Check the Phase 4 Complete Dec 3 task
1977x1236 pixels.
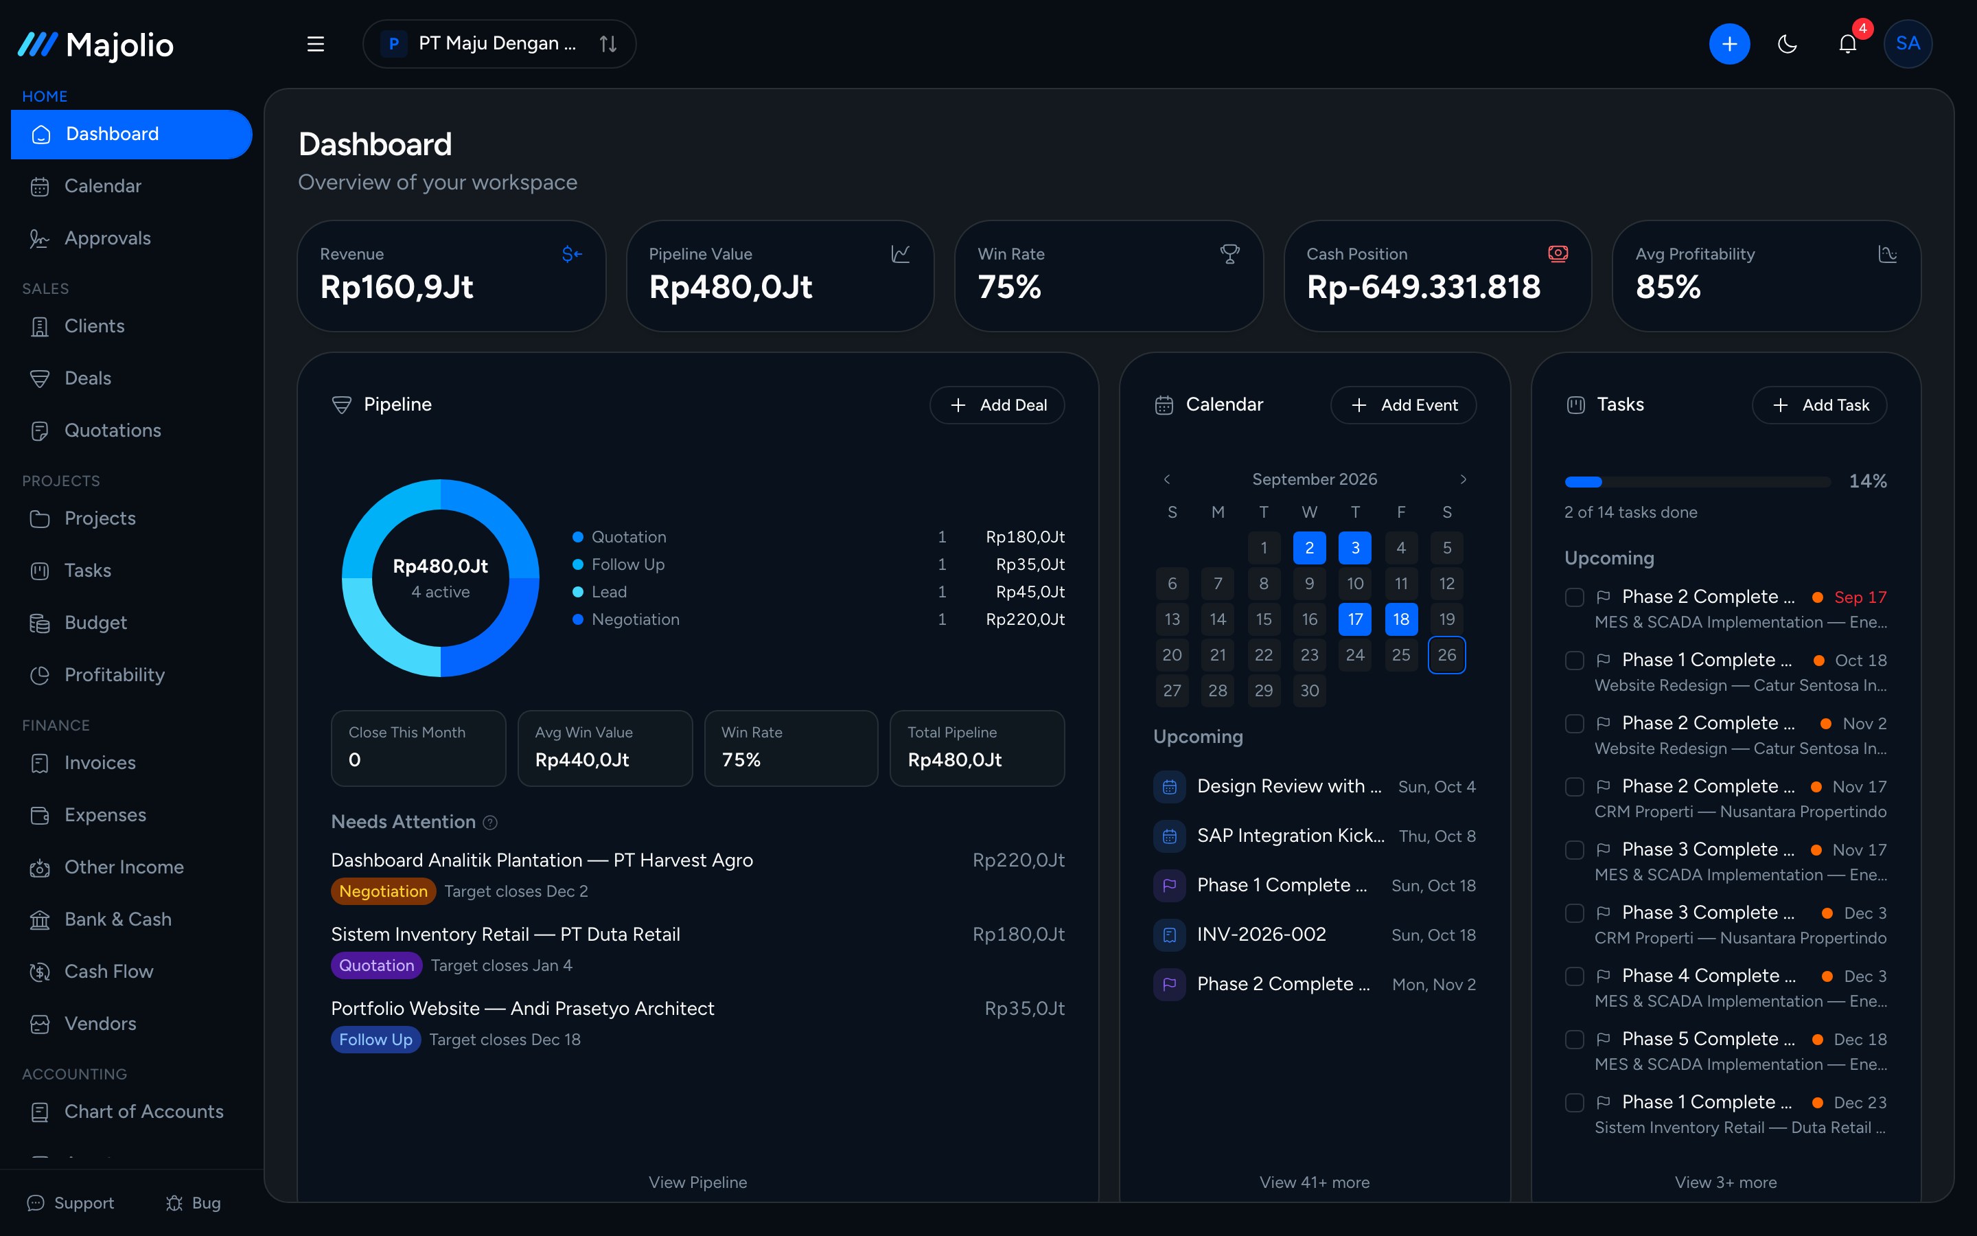tap(1574, 976)
